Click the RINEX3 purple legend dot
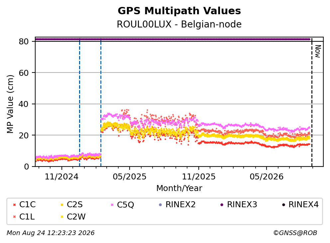The image size is (330, 243). (x=222, y=205)
